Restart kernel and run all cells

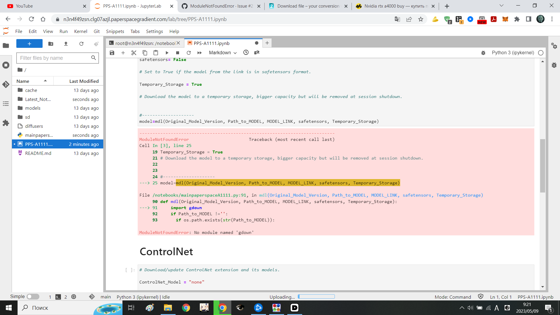click(199, 53)
